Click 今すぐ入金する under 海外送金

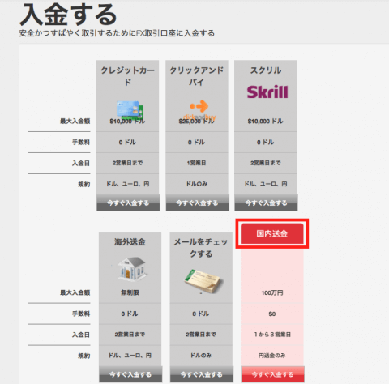pyautogui.click(x=130, y=374)
